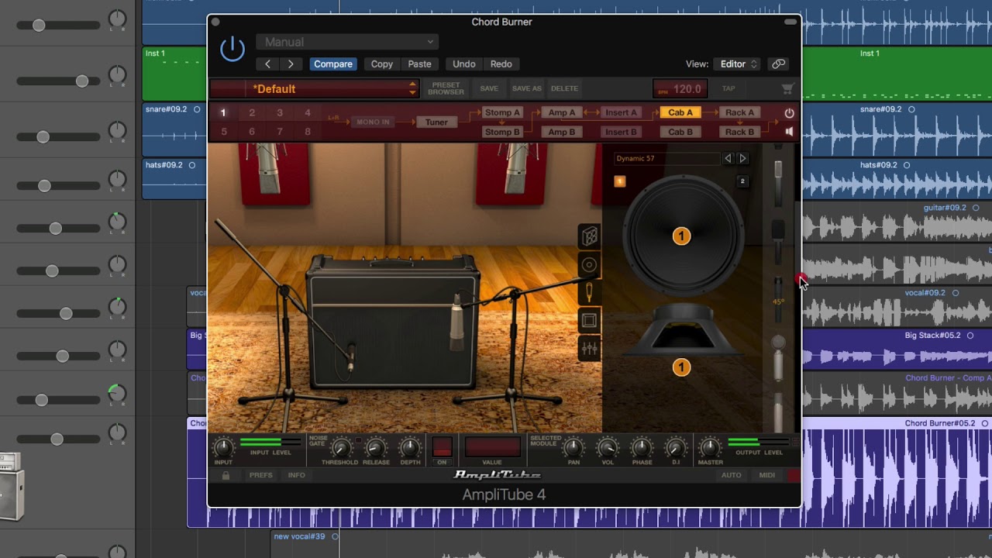Open the Stomp A module
992x558 pixels.
[x=502, y=113]
